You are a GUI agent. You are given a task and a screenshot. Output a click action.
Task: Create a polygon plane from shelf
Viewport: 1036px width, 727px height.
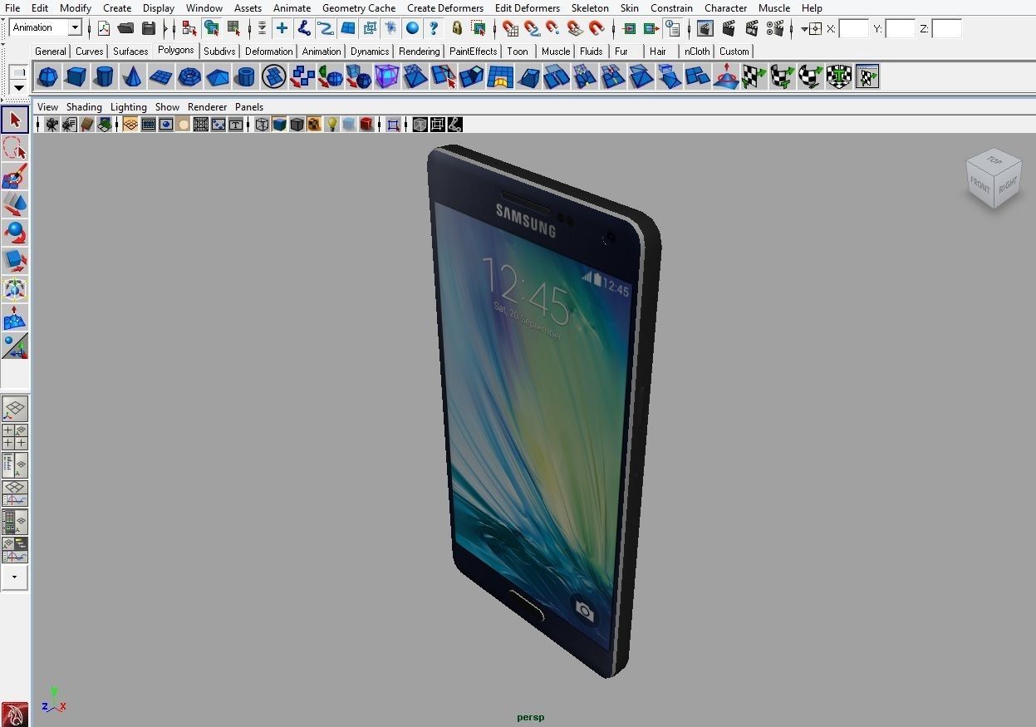point(160,77)
